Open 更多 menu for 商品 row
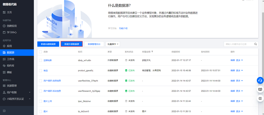The image size is (264, 115). 239,70
